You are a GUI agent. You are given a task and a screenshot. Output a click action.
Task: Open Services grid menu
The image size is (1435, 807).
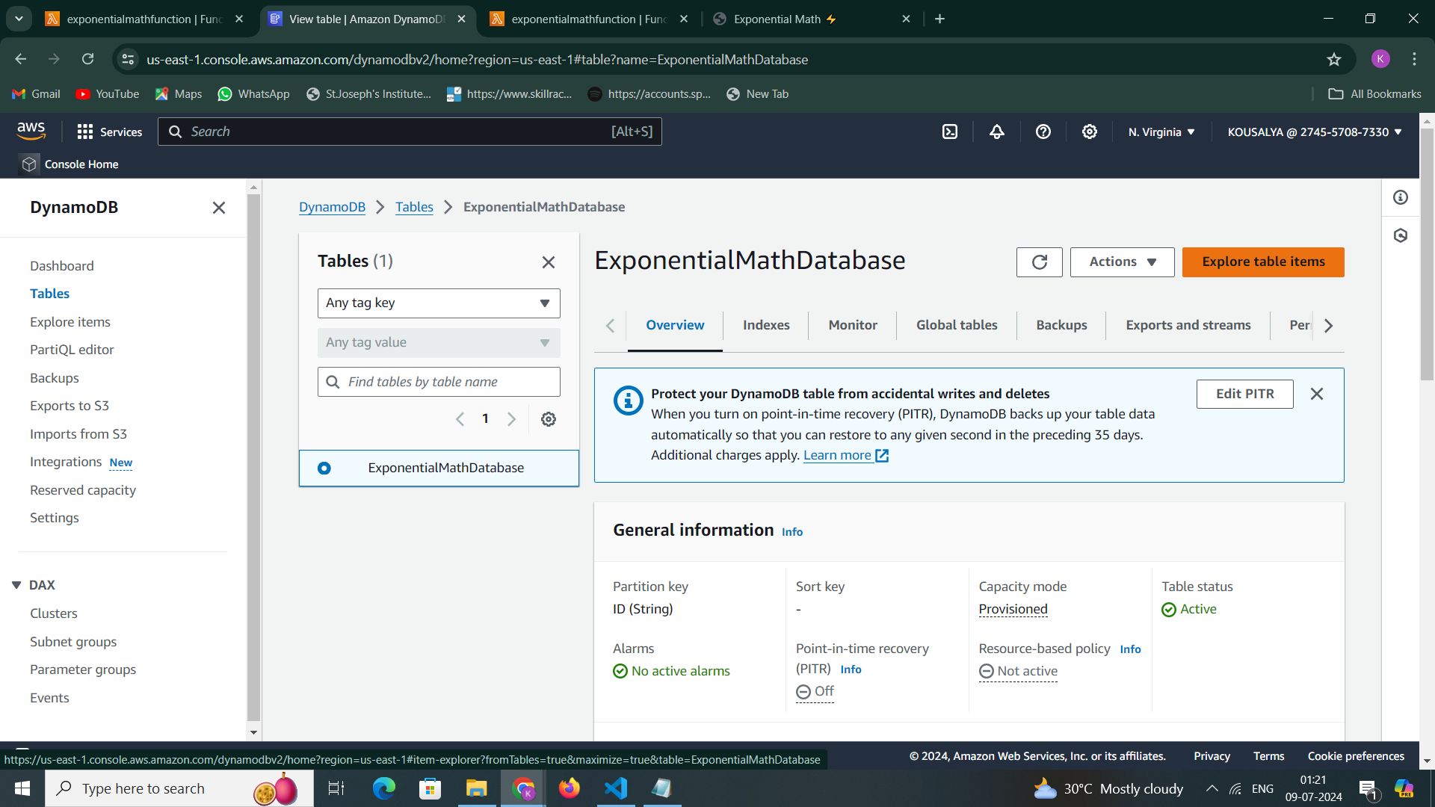(x=109, y=132)
